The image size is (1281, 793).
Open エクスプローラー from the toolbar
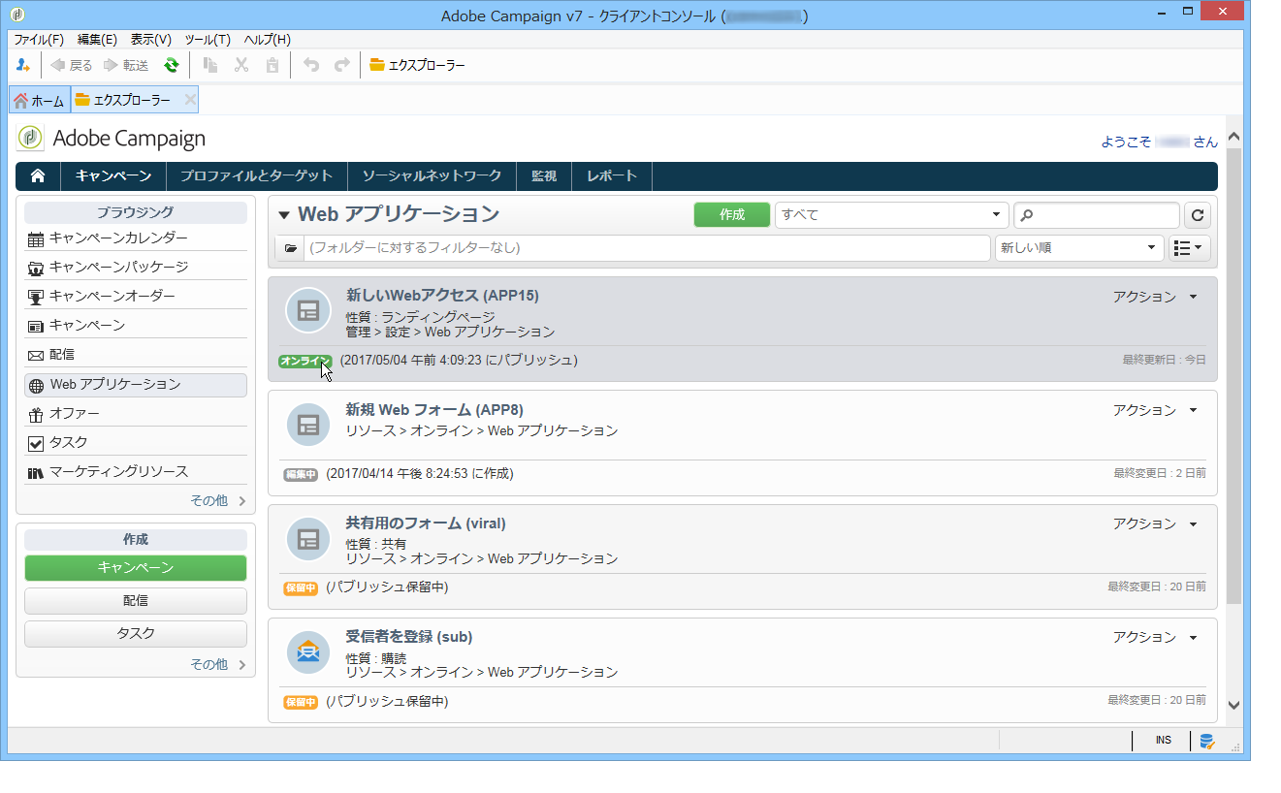click(417, 66)
